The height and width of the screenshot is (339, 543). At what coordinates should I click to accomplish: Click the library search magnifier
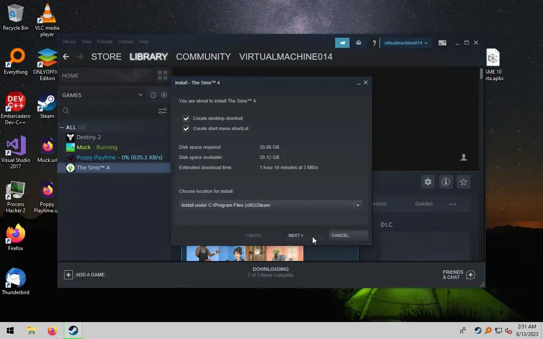pyautogui.click(x=66, y=111)
